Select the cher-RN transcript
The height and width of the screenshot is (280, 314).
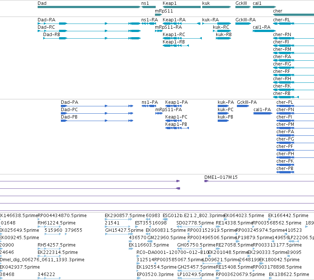[x=294, y=38]
